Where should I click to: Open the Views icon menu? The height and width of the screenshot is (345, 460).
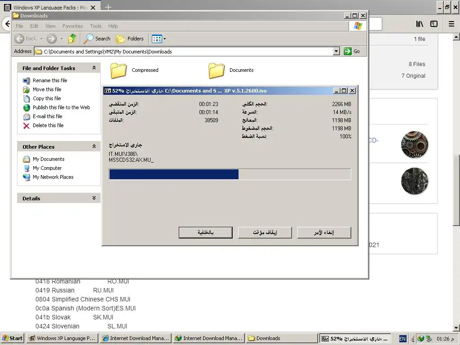point(157,39)
